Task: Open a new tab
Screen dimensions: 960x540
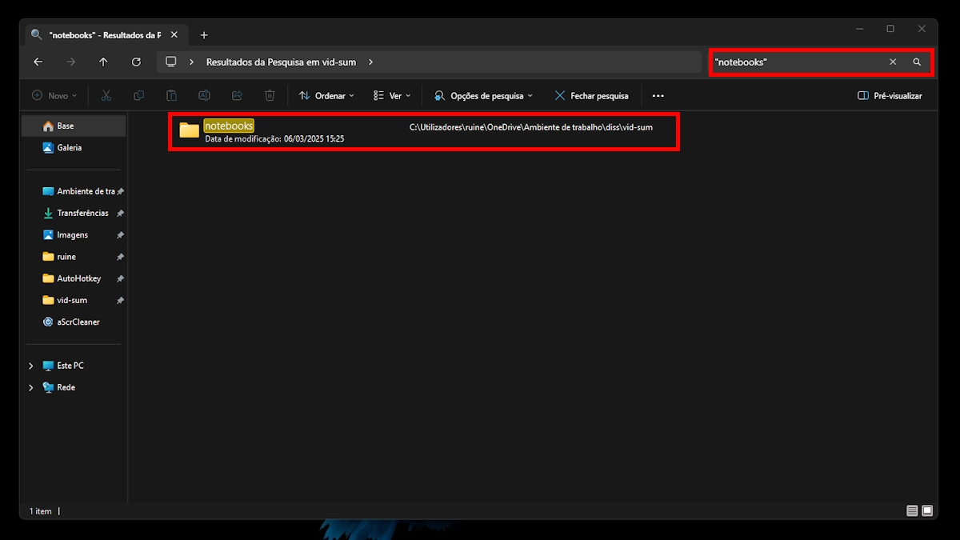Action: tap(204, 35)
